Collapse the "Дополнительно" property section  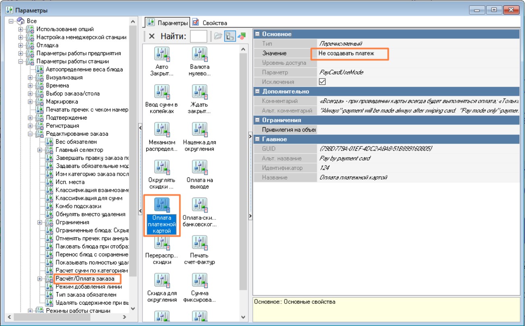pos(257,92)
